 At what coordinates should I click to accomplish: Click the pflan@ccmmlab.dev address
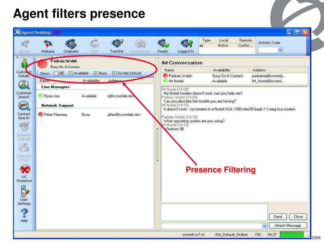pos(124,115)
